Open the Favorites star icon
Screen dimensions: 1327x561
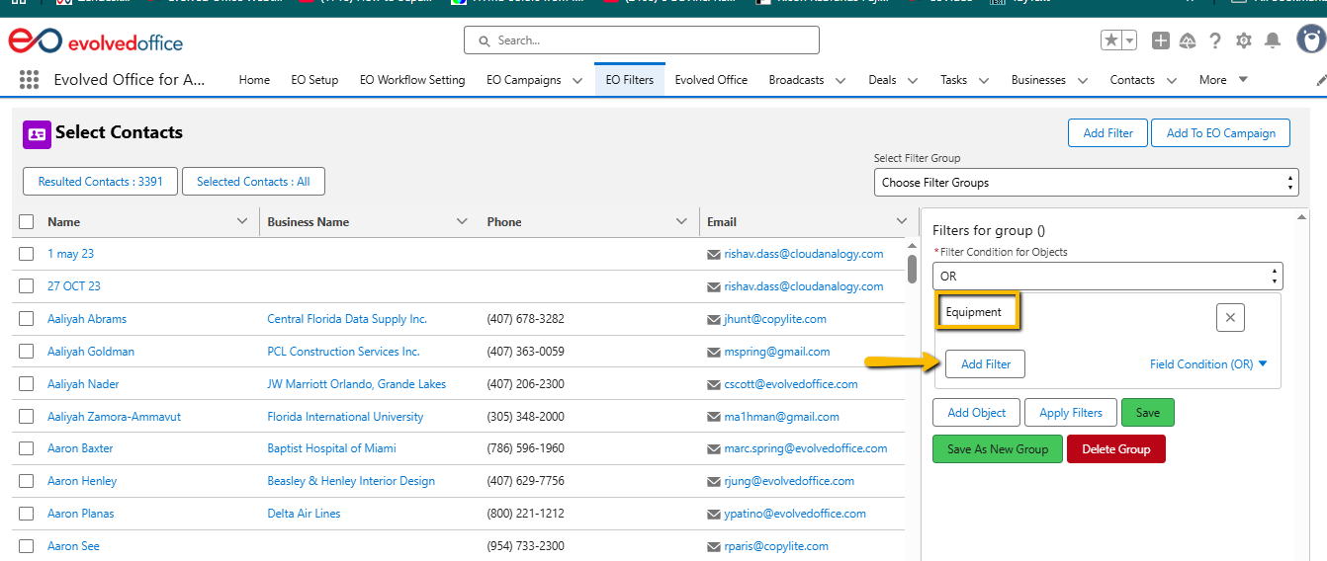click(1111, 40)
